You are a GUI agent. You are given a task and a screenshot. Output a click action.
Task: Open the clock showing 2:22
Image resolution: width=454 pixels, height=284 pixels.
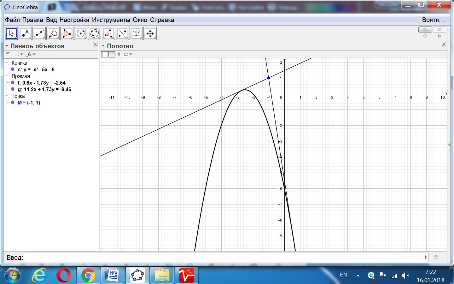click(431, 276)
